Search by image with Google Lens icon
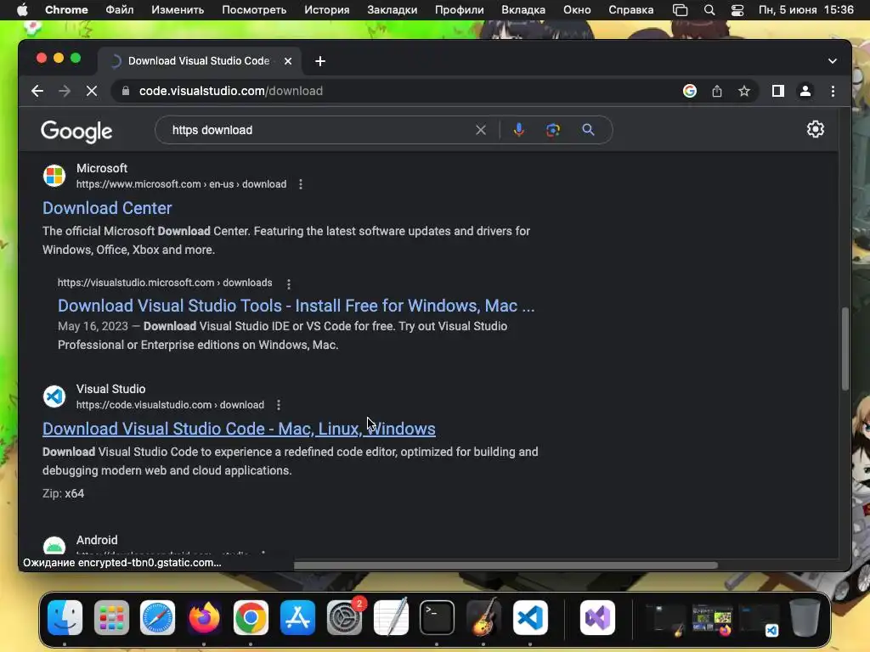This screenshot has width=870, height=652. 552,130
